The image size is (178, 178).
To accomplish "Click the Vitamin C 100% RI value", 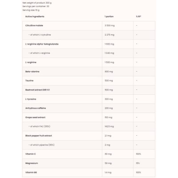I will pyautogui.click(x=138, y=154).
